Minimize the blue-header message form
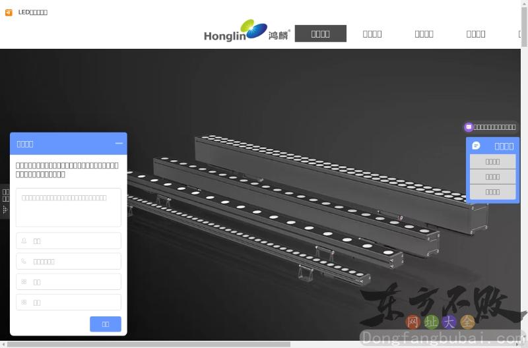The width and height of the screenshot is (528, 348). click(119, 143)
